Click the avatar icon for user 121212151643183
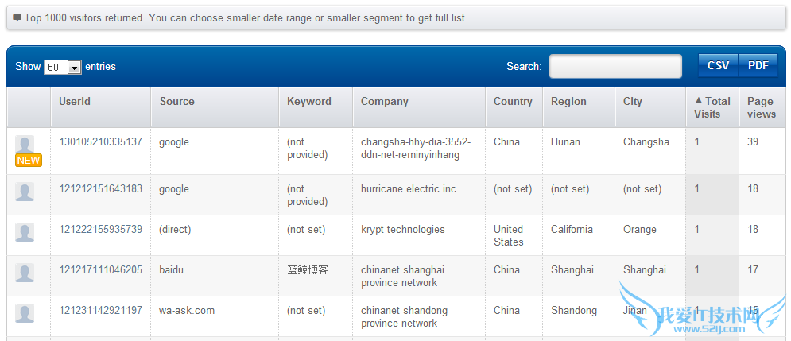 tap(25, 192)
